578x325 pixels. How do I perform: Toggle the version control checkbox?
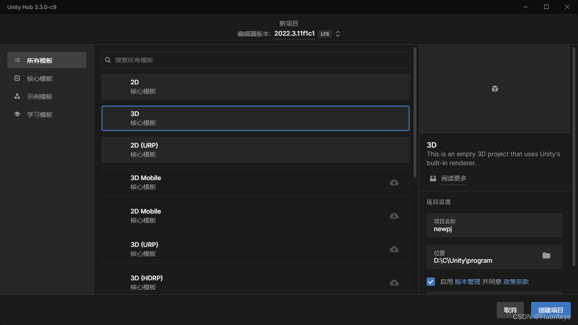[x=431, y=281]
